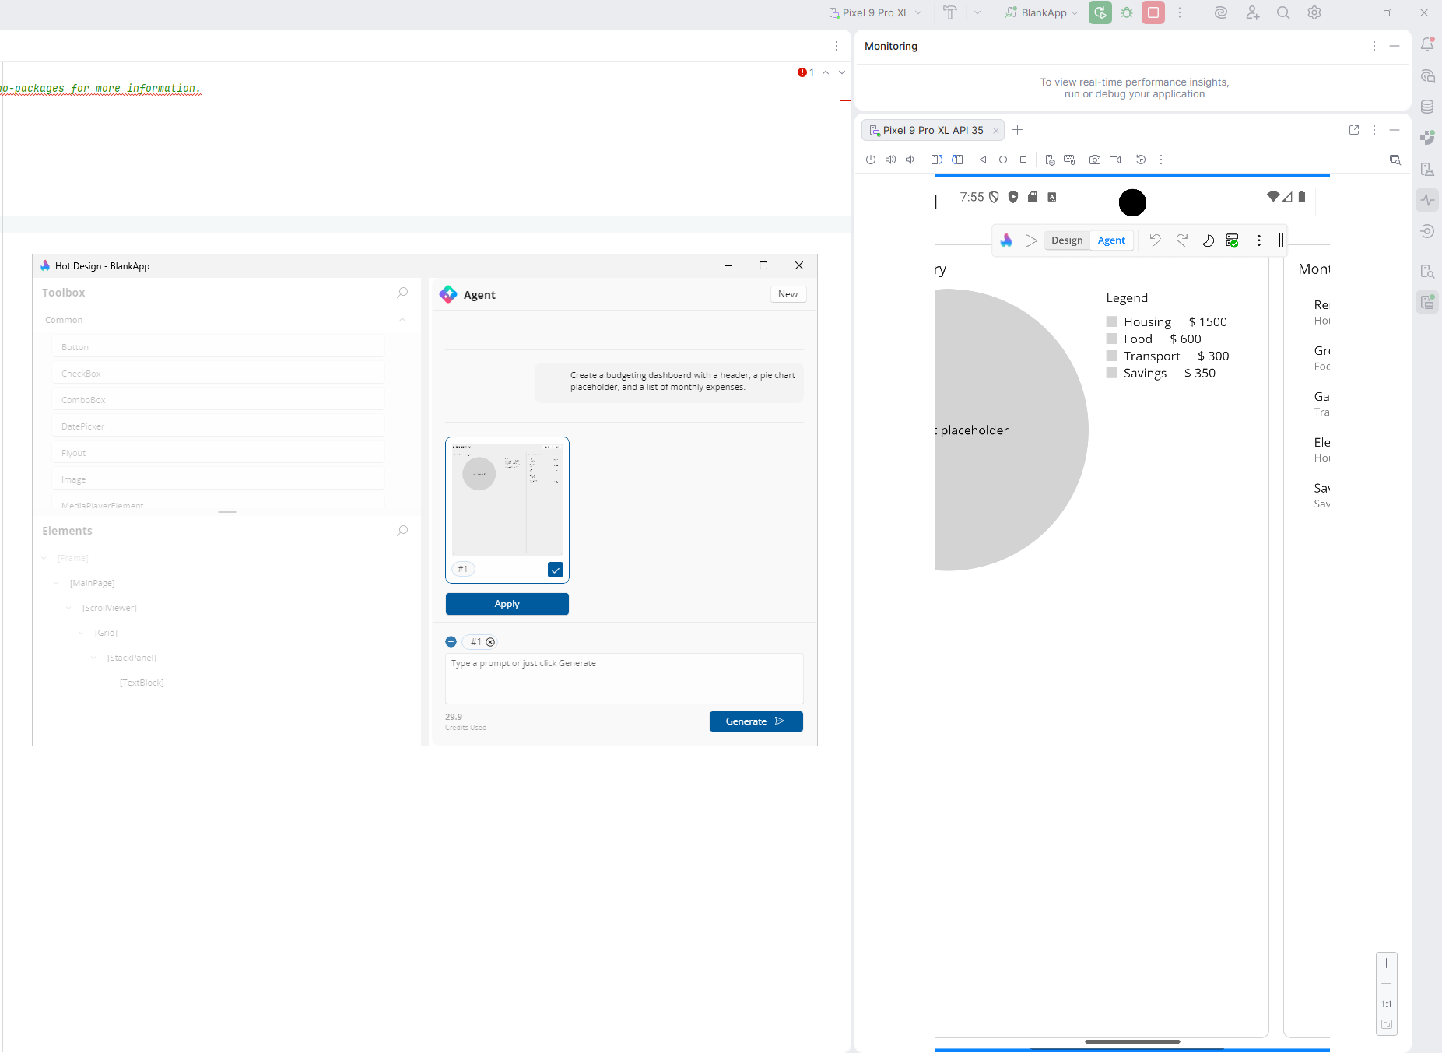Click the Apply button

507,604
